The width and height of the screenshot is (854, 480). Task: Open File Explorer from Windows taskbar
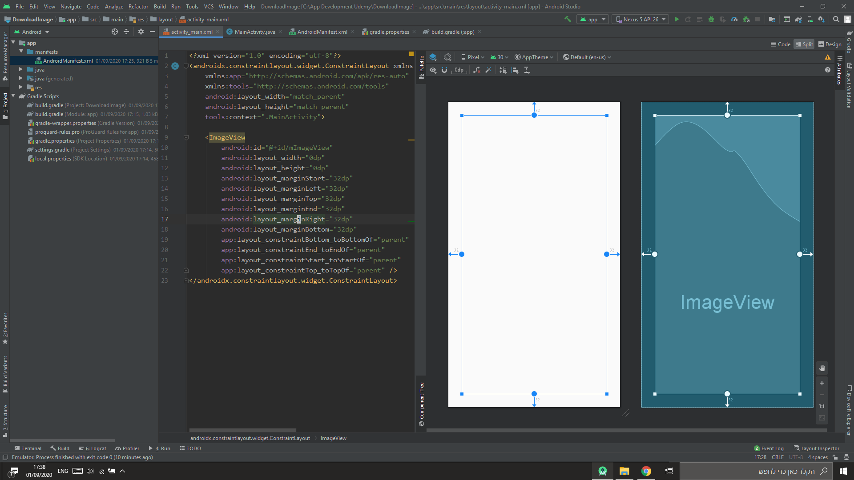click(x=624, y=471)
